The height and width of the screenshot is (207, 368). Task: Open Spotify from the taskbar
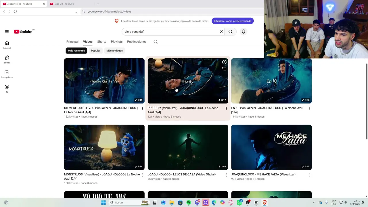pyautogui.click(x=189, y=202)
